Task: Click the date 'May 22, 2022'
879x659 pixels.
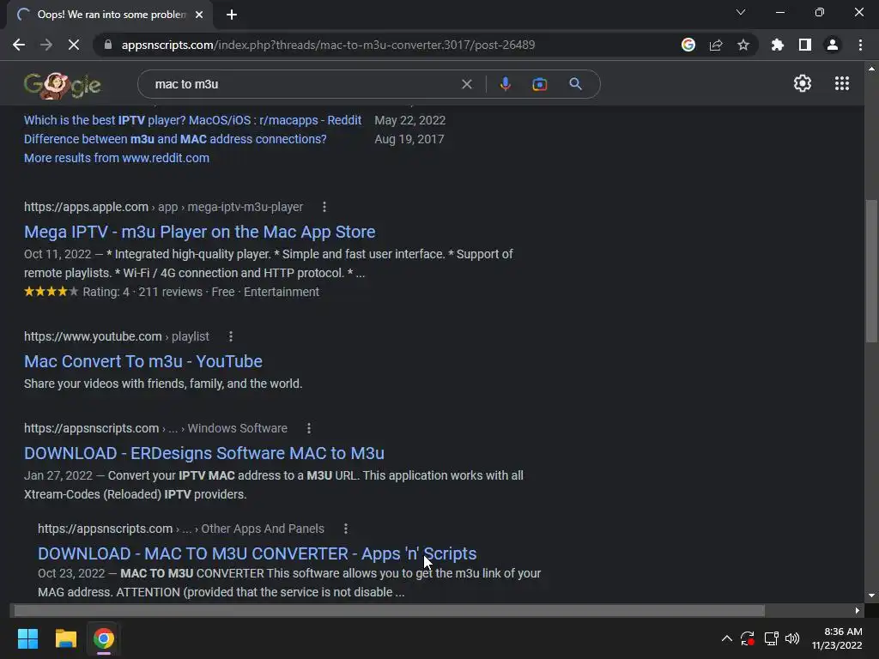Action: pyautogui.click(x=409, y=120)
